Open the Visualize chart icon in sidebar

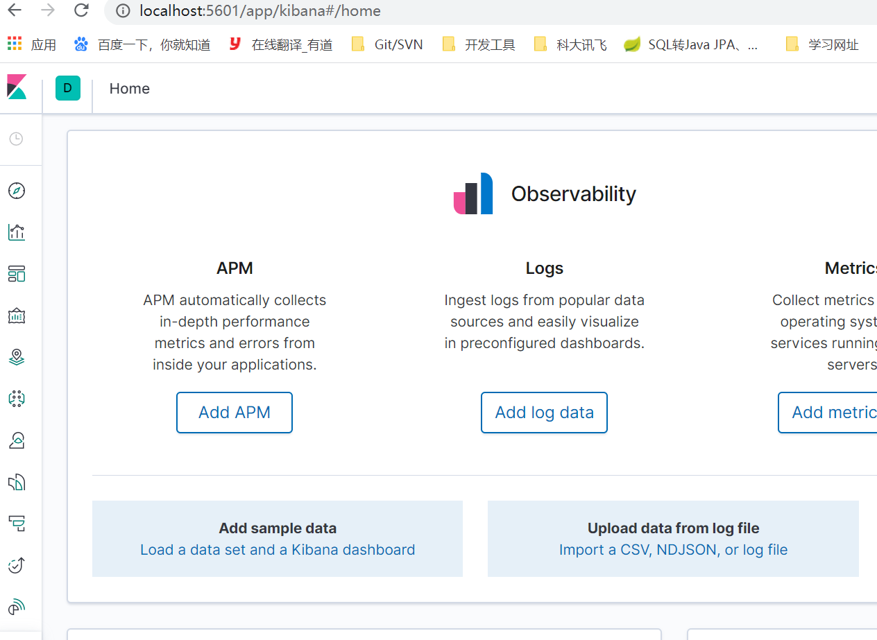point(17,232)
